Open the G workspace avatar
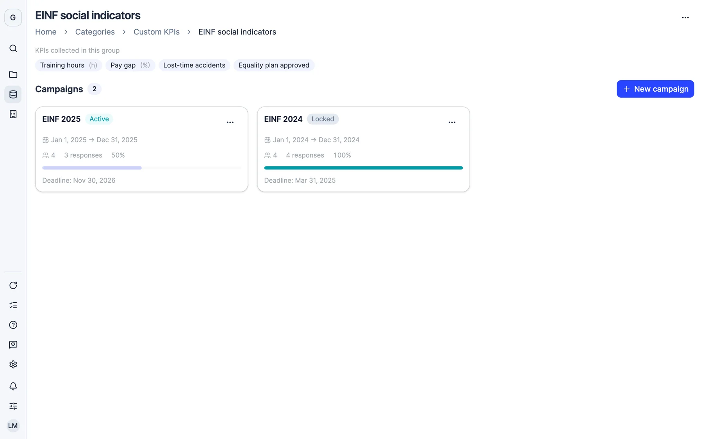Screen dimensions: 703x439 [13, 18]
